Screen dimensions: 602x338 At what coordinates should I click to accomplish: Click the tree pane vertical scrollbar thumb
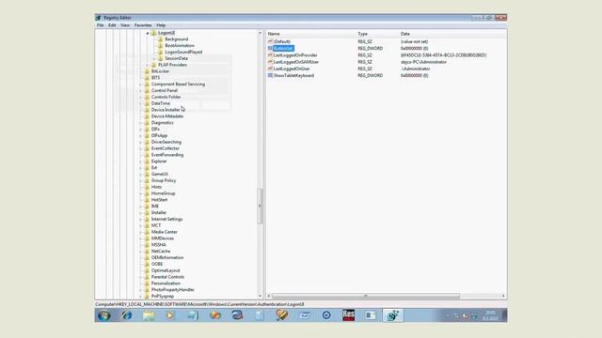click(x=260, y=206)
